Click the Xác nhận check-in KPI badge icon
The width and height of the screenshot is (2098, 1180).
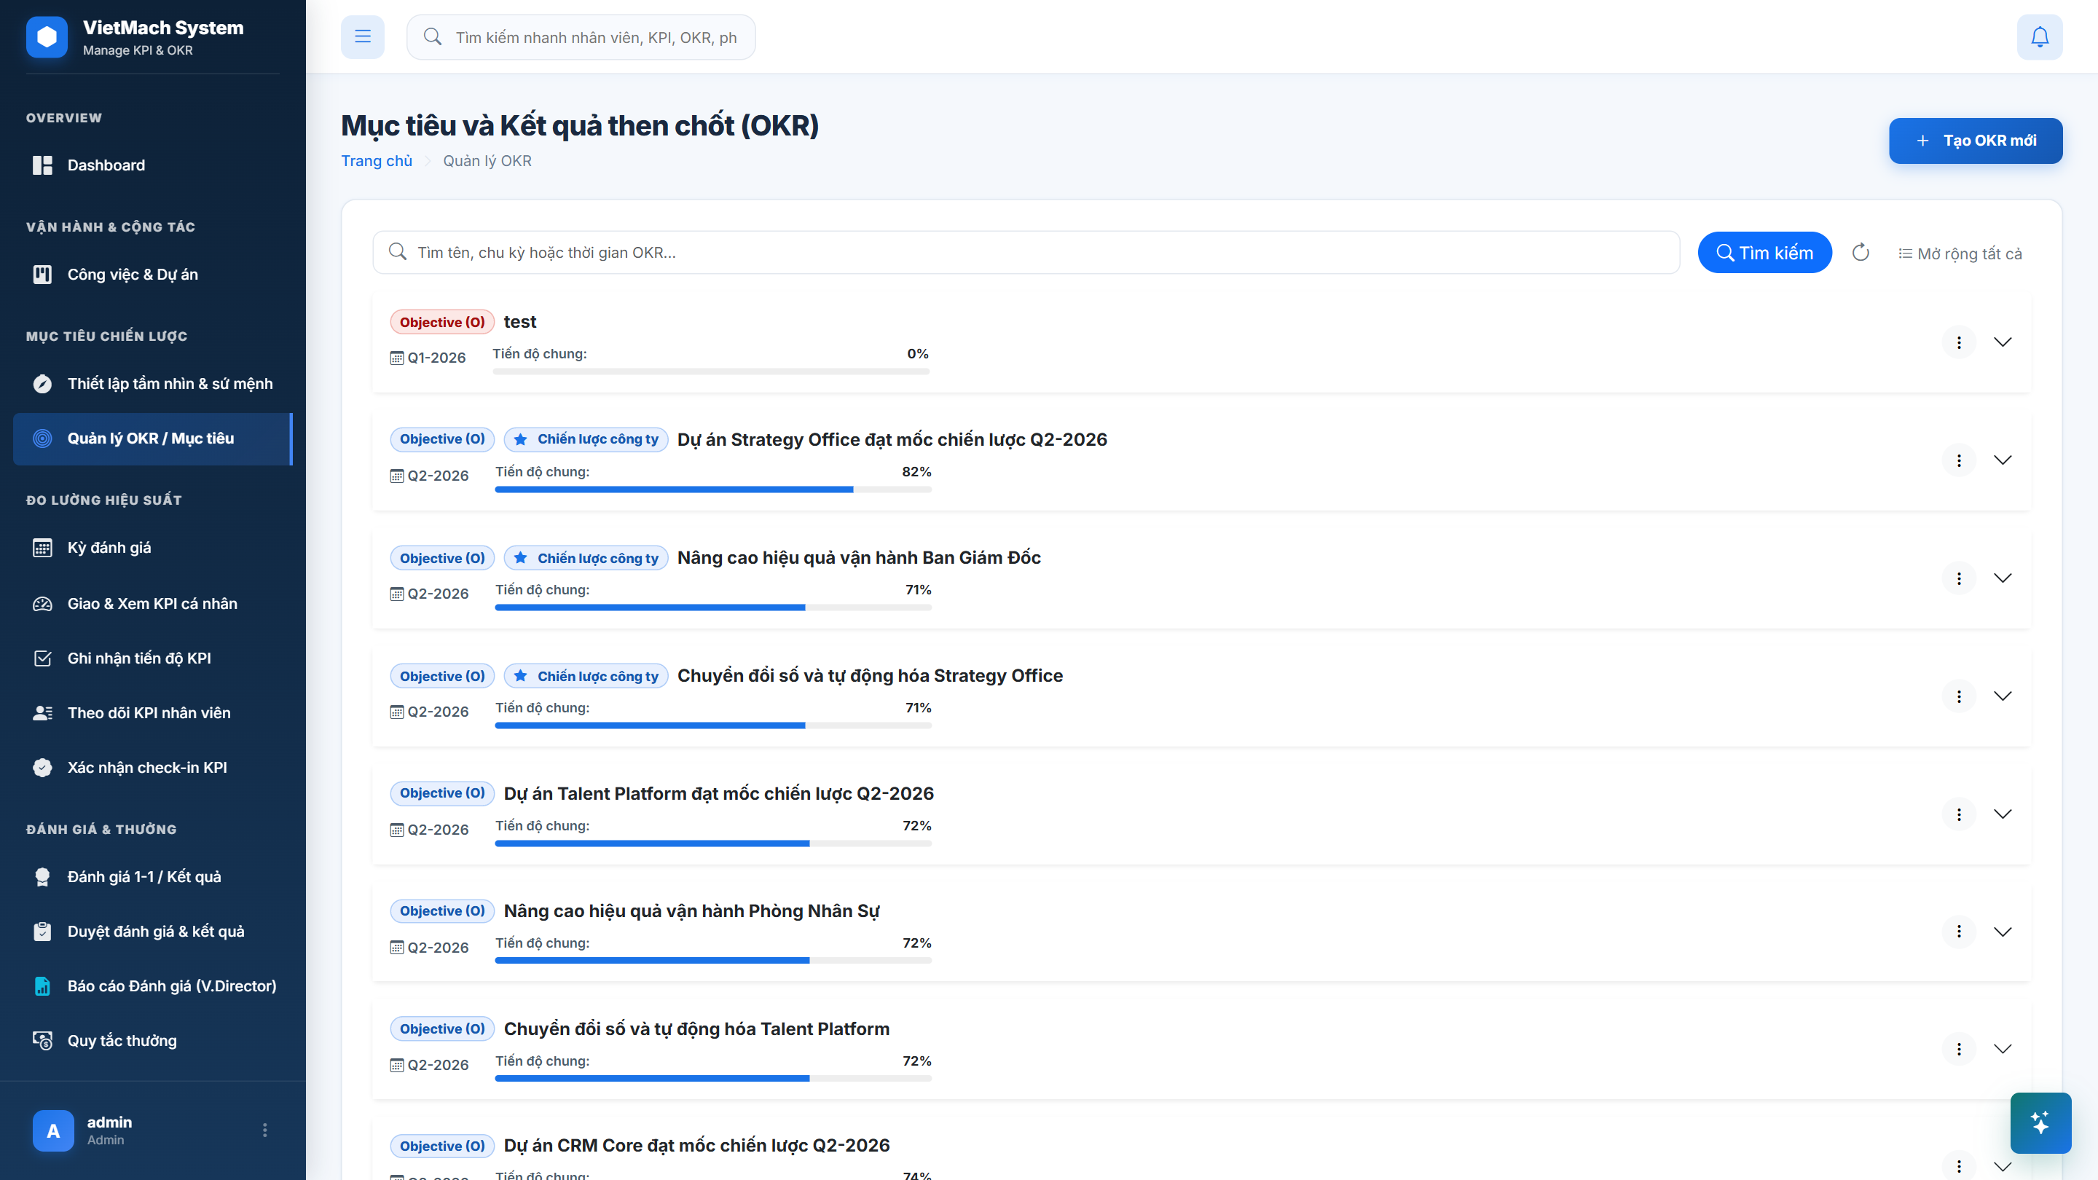tap(42, 767)
